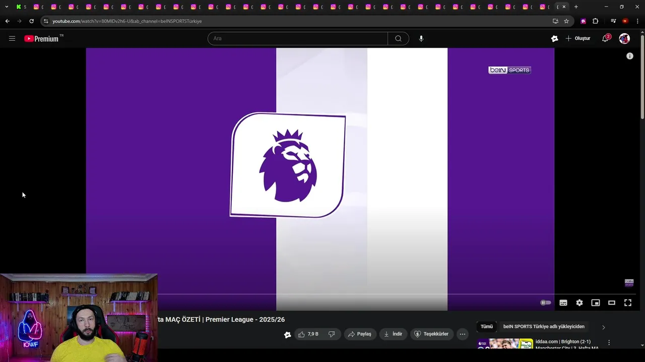Bookmark this page with star icon

click(566, 21)
